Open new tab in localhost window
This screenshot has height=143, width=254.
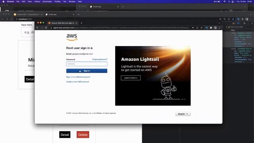79,14
